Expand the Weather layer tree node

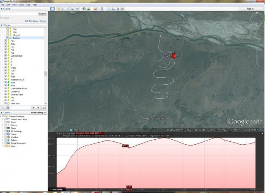click(x=3, y=137)
